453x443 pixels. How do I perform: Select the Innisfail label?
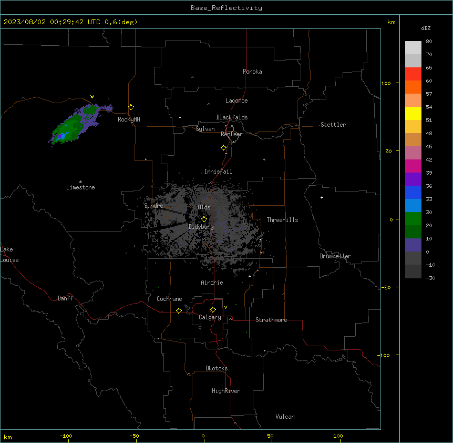pyautogui.click(x=218, y=172)
